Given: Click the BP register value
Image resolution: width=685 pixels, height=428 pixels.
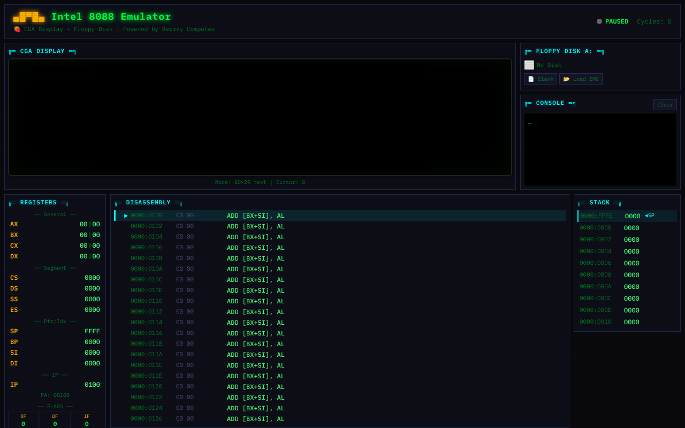Looking at the screenshot, I should pyautogui.click(x=92, y=342).
